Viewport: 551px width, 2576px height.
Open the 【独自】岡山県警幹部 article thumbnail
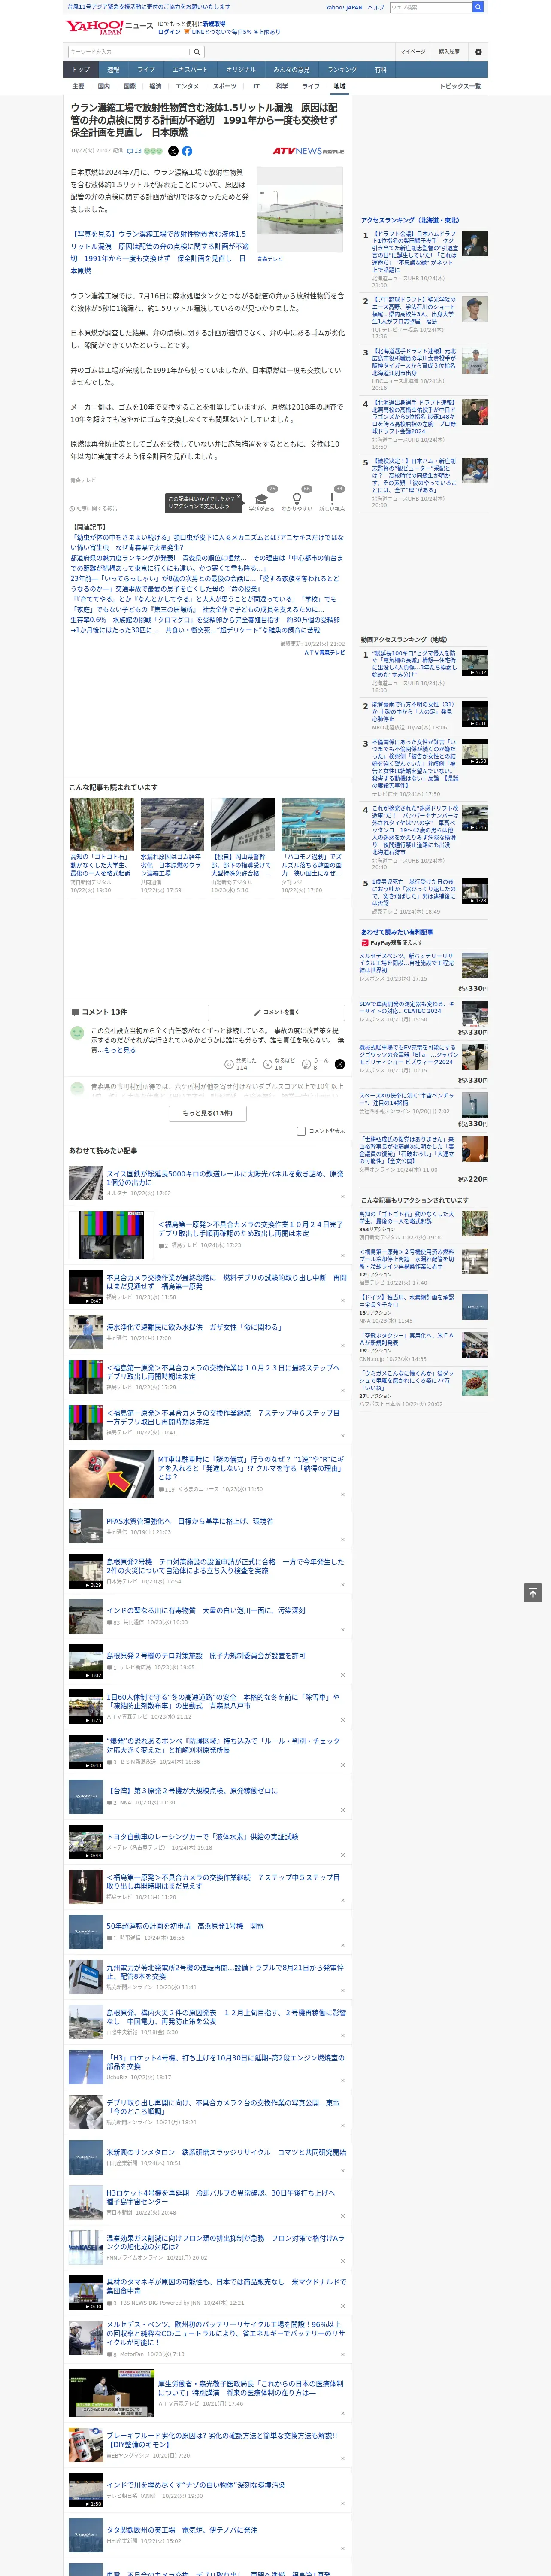[x=243, y=824]
